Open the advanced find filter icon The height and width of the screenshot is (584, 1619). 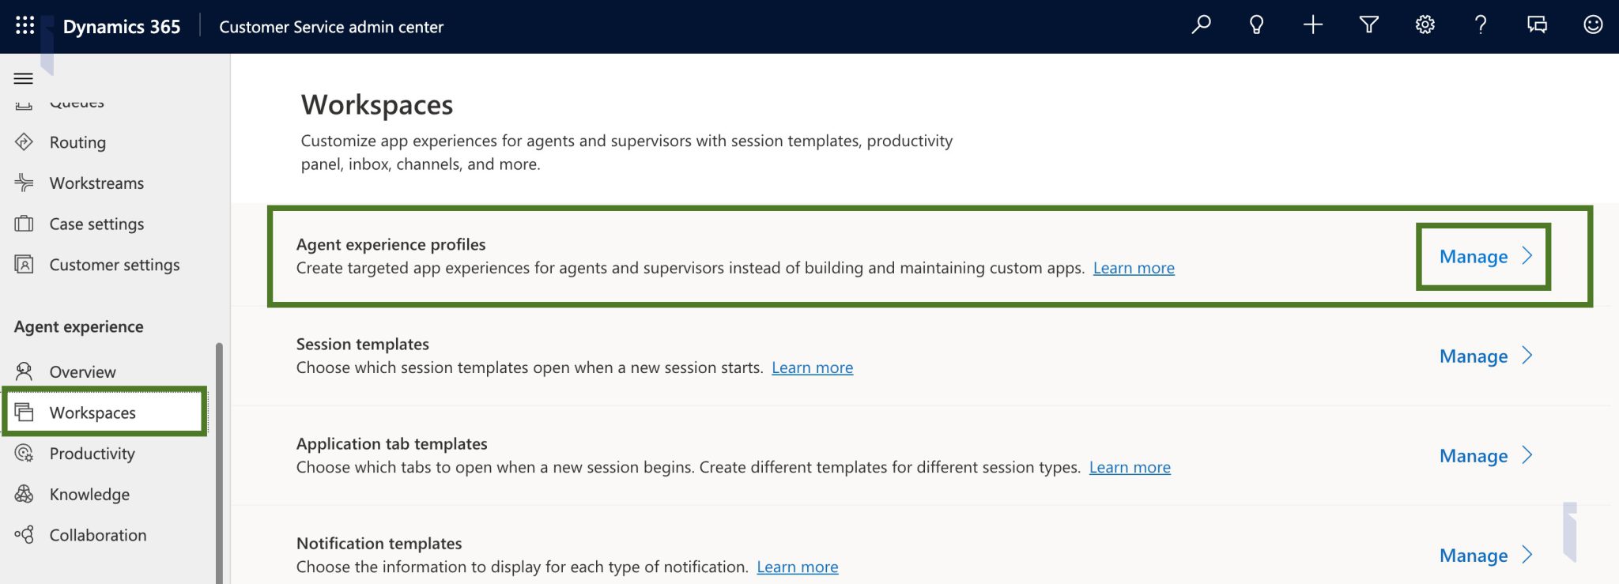tap(1368, 25)
